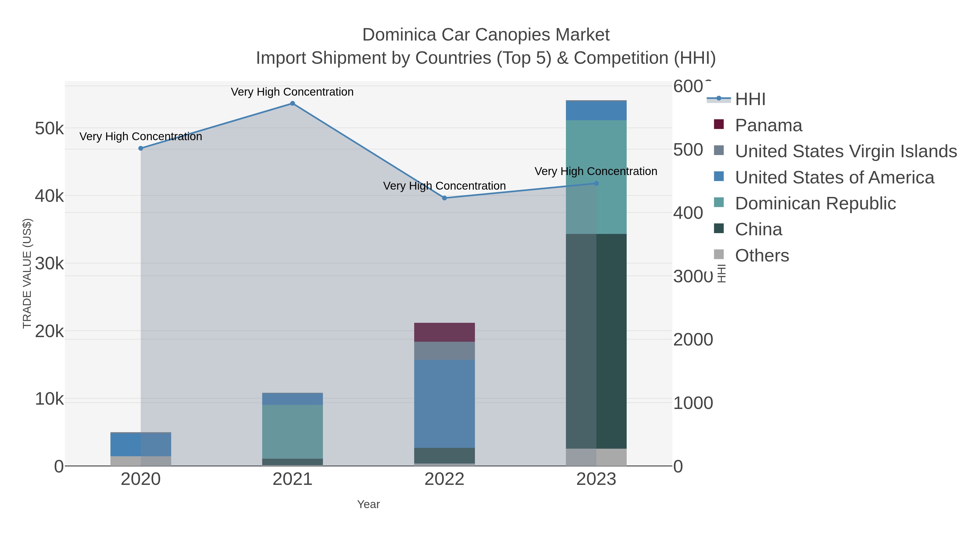This screenshot has width=972, height=547.
Task: Click the Very High Concentration label above 2021
Action: click(x=292, y=92)
